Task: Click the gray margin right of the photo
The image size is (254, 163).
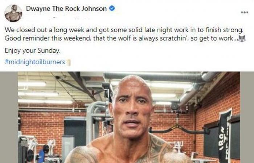Action: point(247,117)
